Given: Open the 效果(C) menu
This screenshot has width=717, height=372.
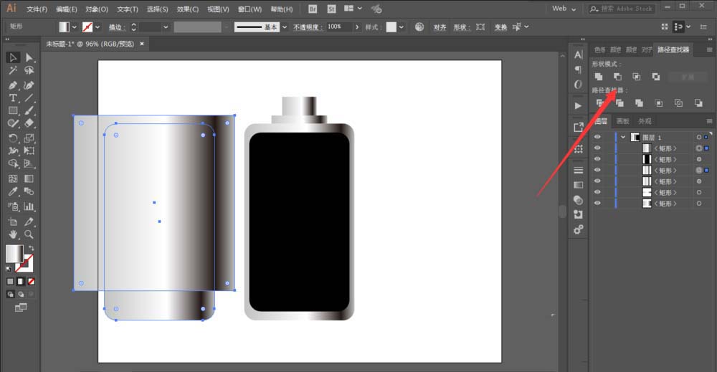Looking at the screenshot, I should click(x=187, y=9).
